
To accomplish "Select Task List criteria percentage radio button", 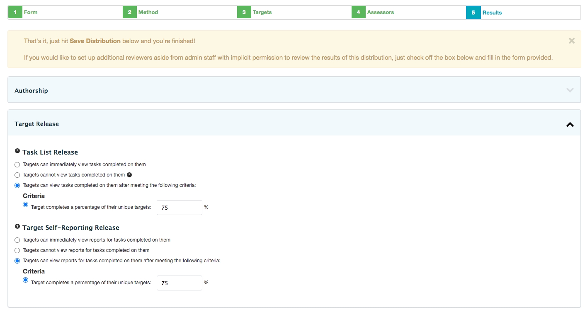I will click(26, 205).
